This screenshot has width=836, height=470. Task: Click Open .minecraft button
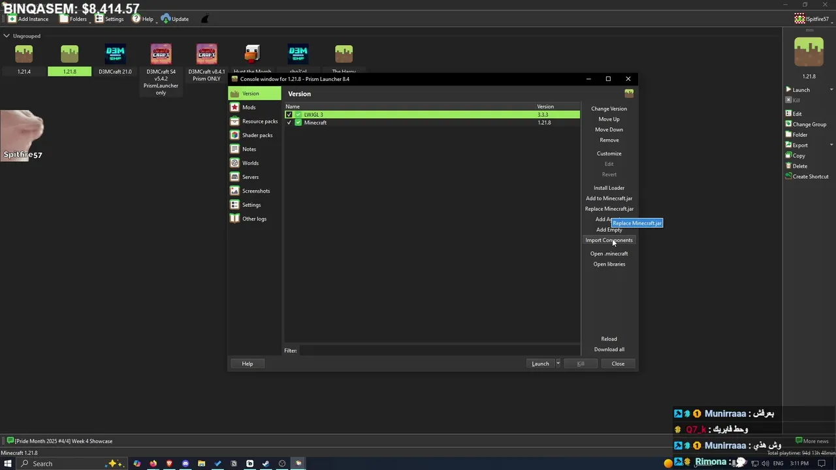[x=609, y=254]
